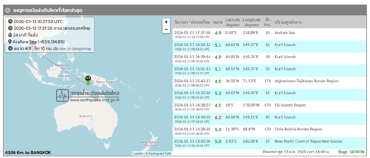This screenshot has height=158, width=370.
Task: Open the EarthquakeTMD attribution link
Action: click(160, 153)
